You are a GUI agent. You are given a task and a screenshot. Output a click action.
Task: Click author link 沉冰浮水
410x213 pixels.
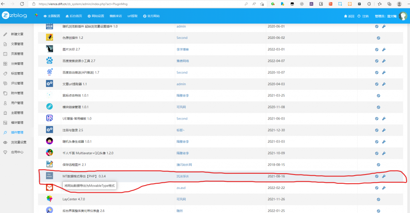coord(183,176)
